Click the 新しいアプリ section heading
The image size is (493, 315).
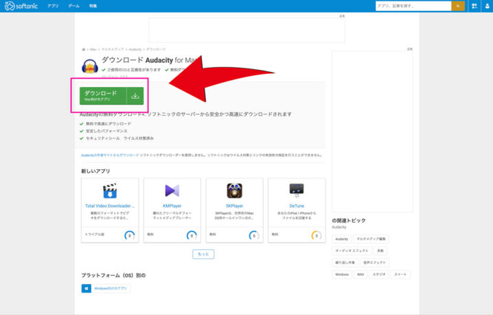click(x=95, y=171)
